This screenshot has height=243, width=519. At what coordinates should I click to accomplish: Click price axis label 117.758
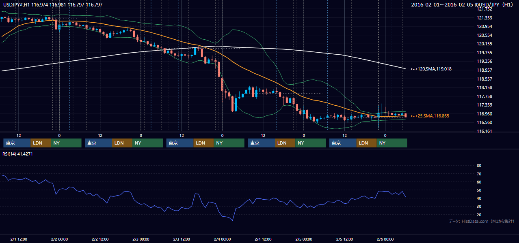tap(484, 96)
